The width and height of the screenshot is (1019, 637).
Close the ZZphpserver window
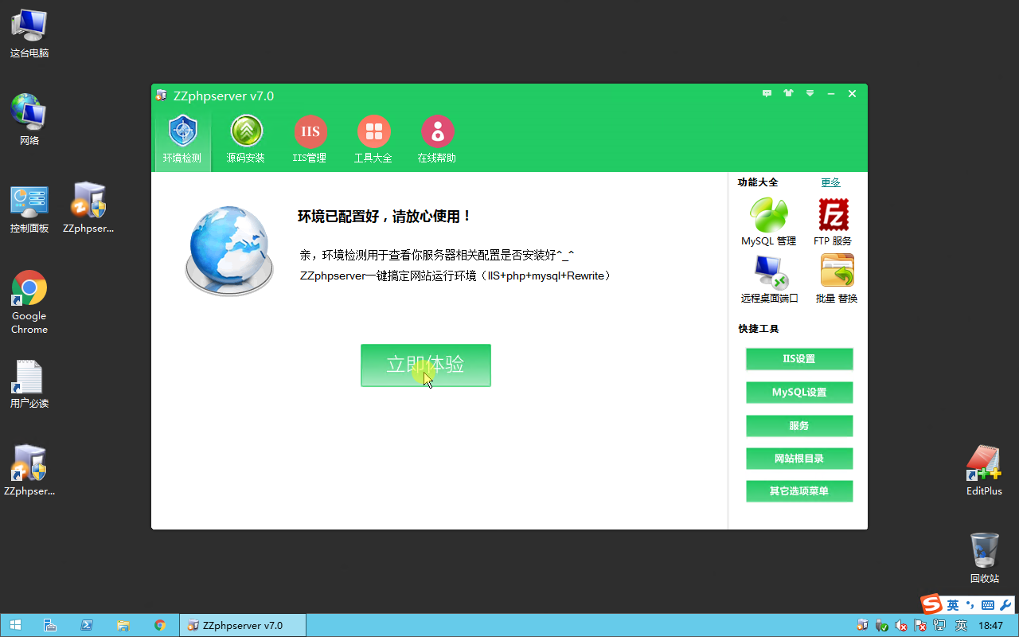coord(852,93)
